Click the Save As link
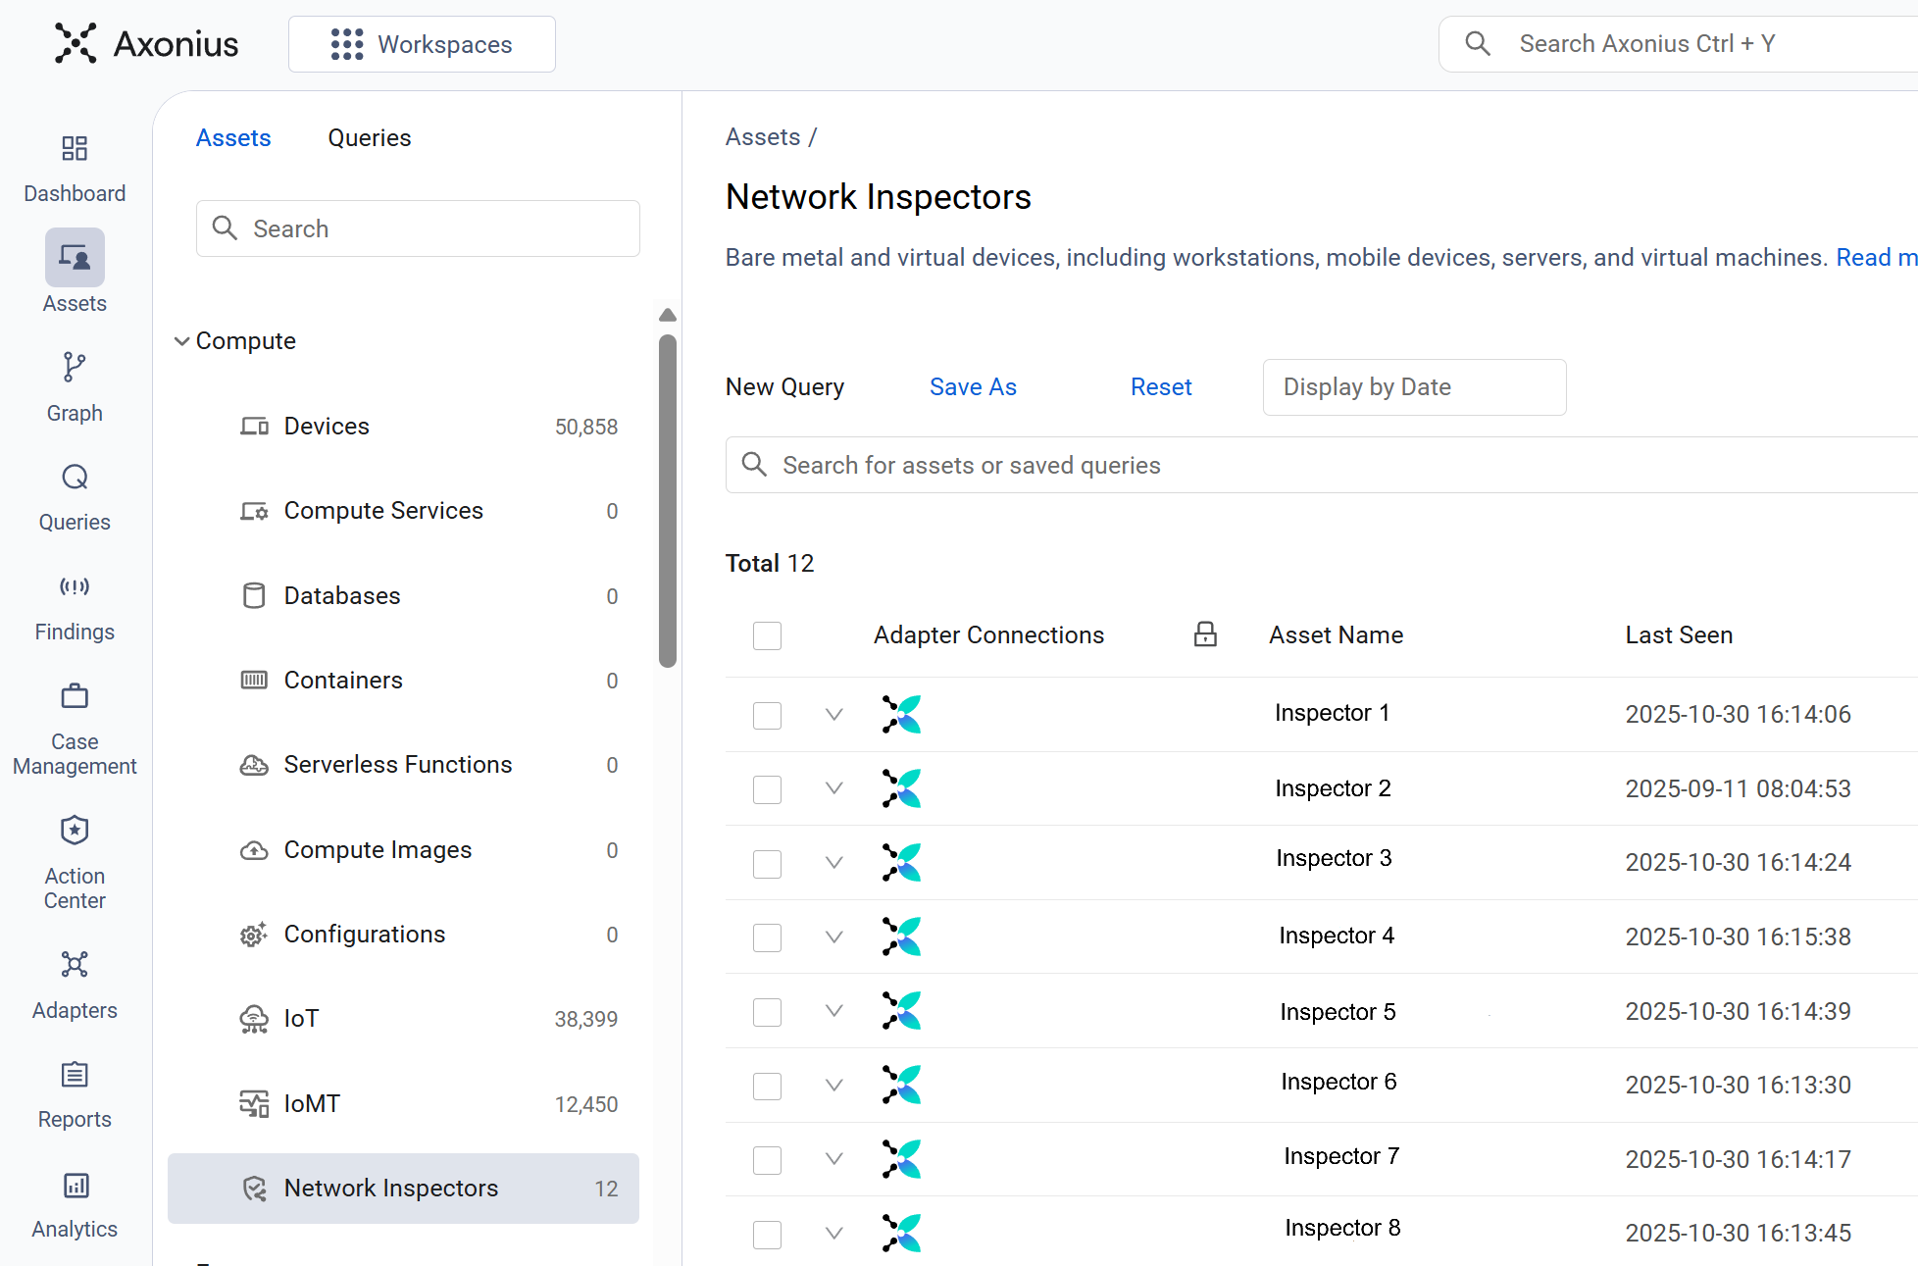The image size is (1918, 1266). (x=973, y=387)
